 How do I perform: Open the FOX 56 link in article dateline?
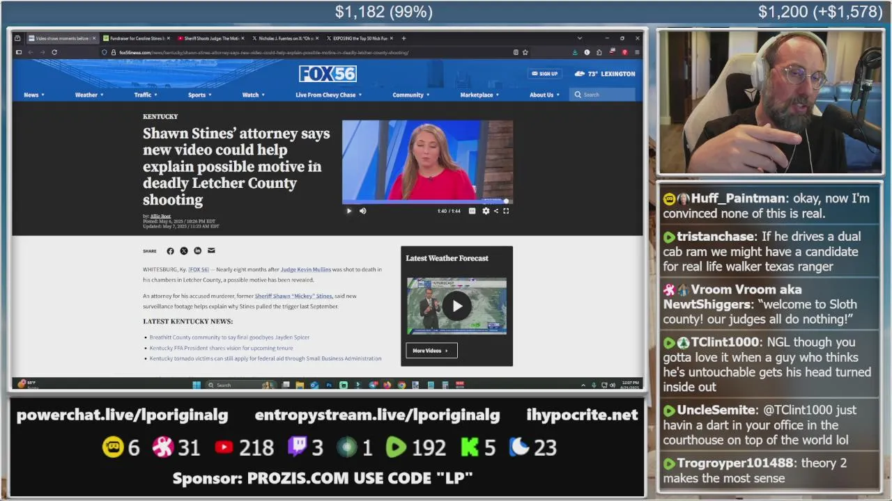(x=199, y=269)
